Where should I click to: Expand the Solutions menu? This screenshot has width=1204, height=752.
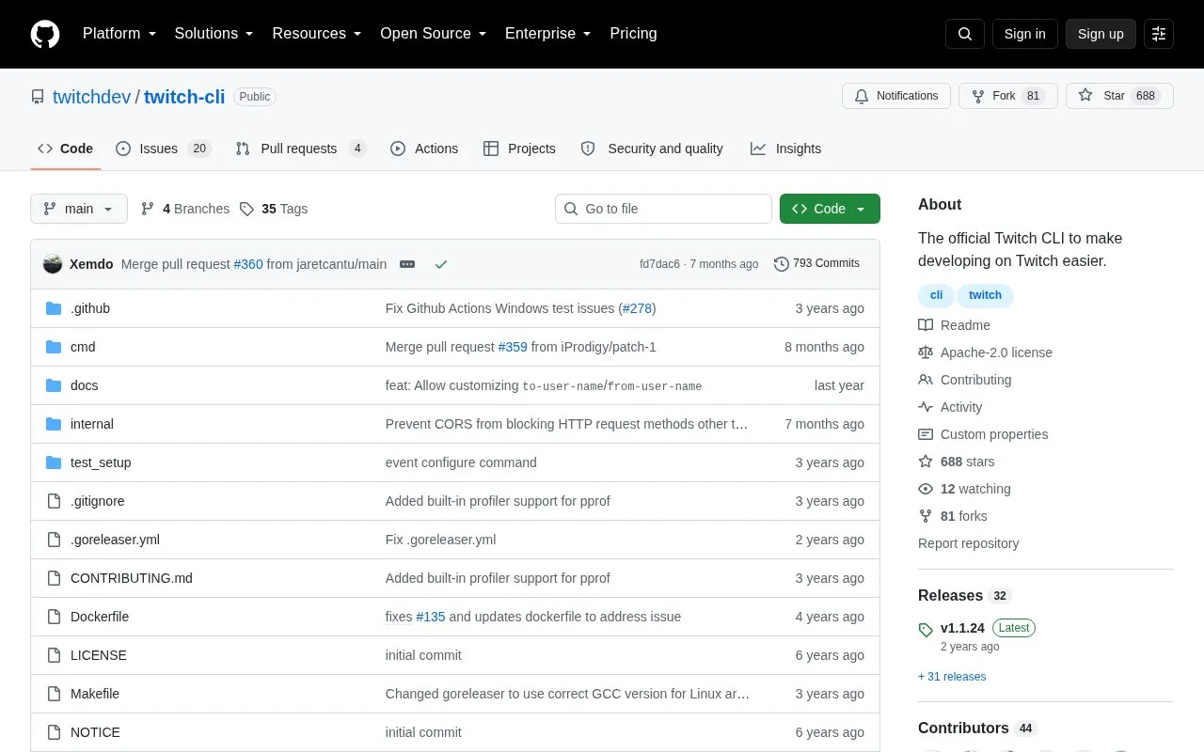click(214, 34)
